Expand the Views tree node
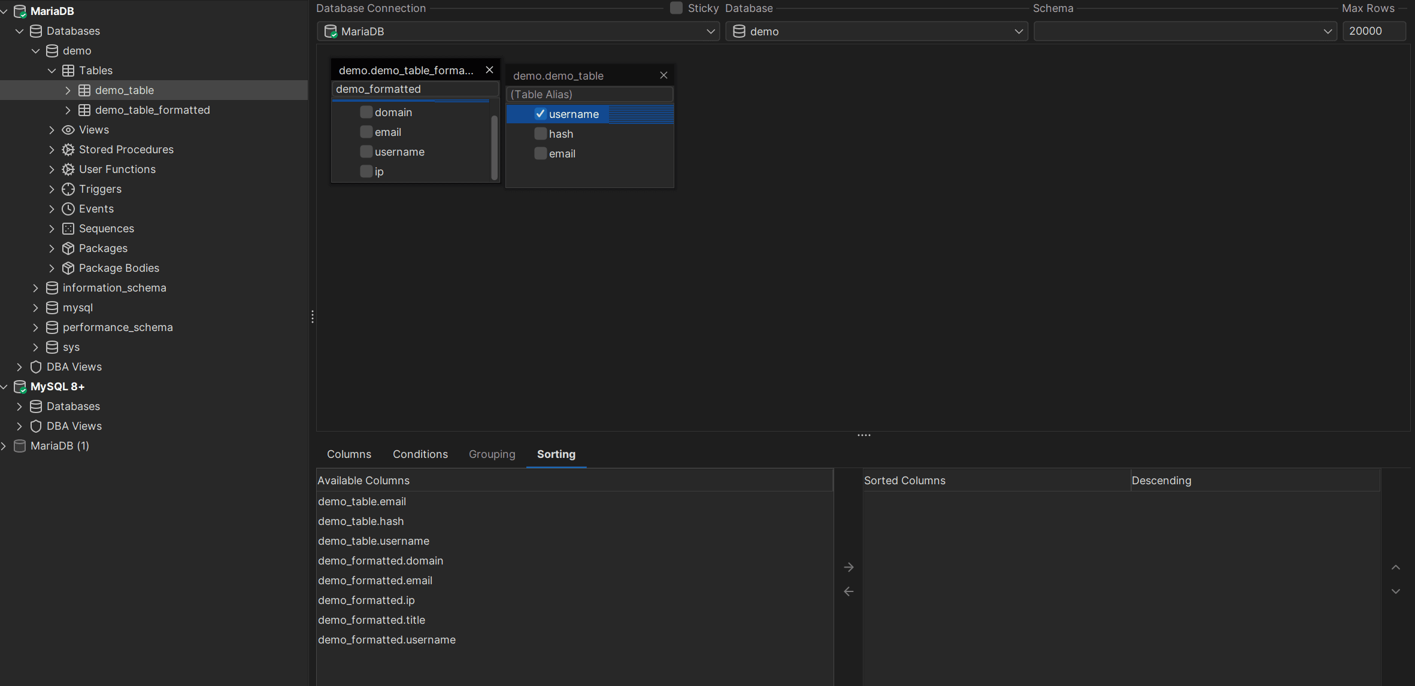 coord(51,130)
